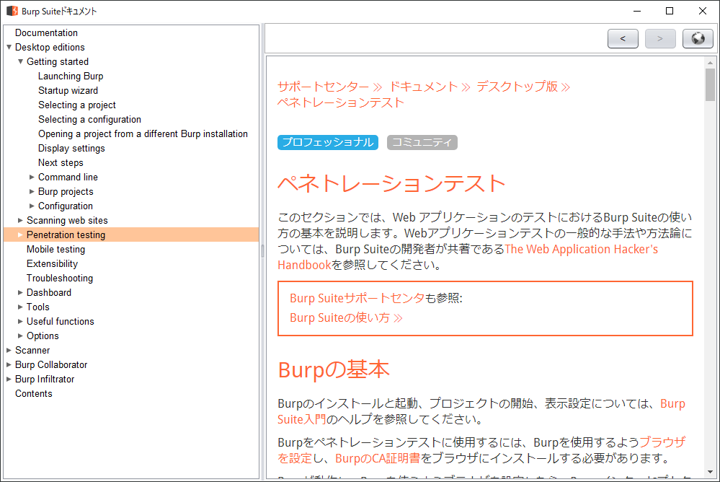Expand the Command line node
The height and width of the screenshot is (482, 720).
coord(32,177)
